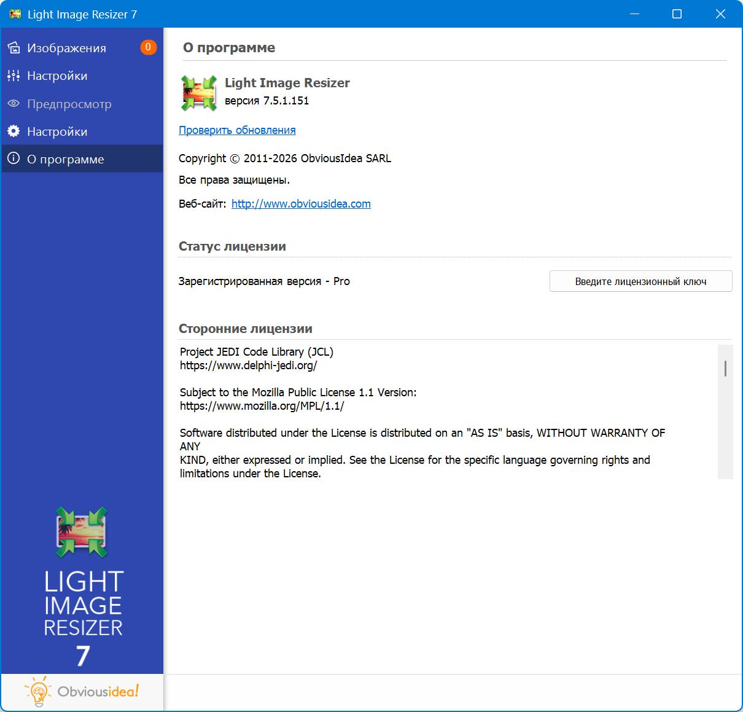Open the Изображения section in the sidebar
Image resolution: width=743 pixels, height=712 pixels.
[x=66, y=48]
